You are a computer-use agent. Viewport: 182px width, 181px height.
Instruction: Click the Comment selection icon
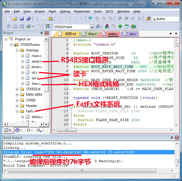[x=133, y=19]
